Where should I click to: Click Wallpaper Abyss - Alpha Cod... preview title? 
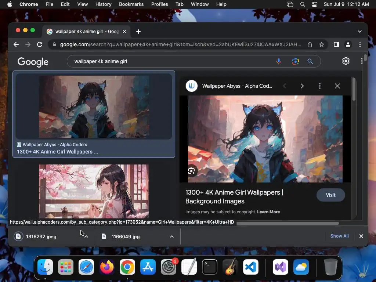[x=237, y=86]
